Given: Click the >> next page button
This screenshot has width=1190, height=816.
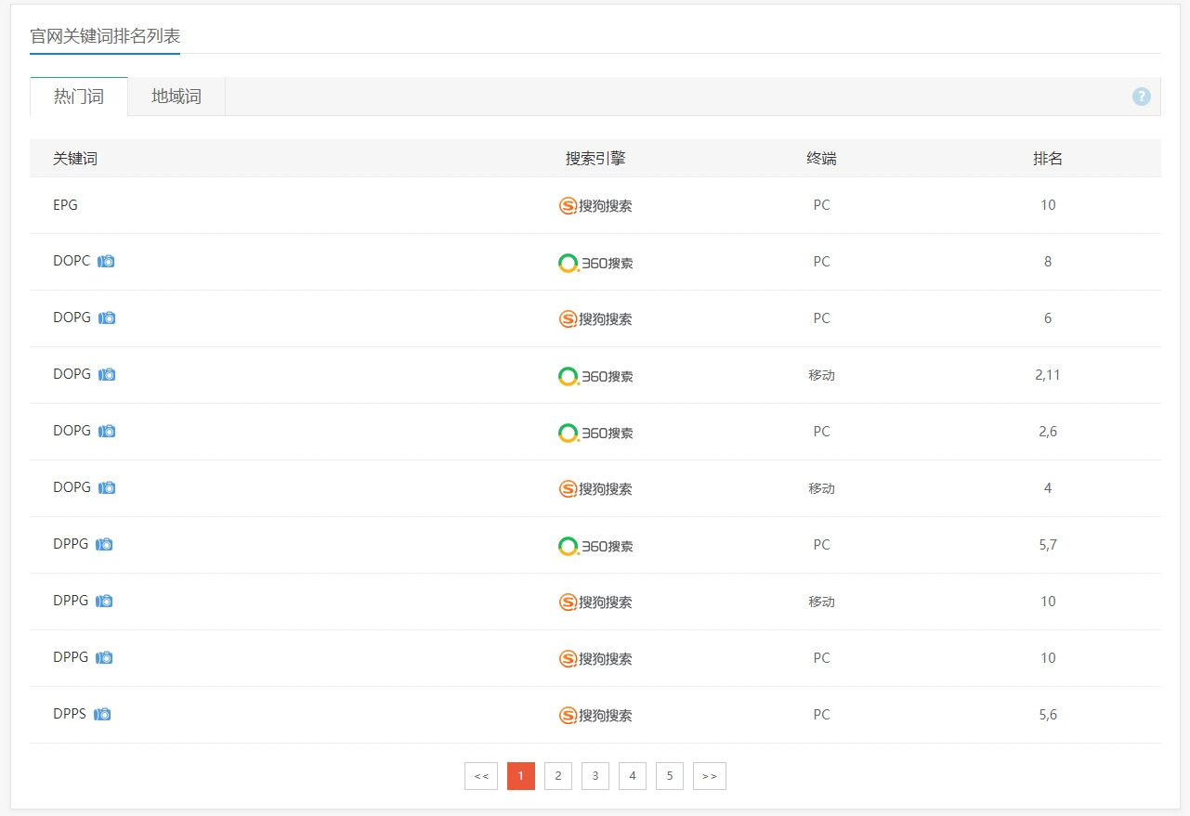Looking at the screenshot, I should click(x=709, y=776).
